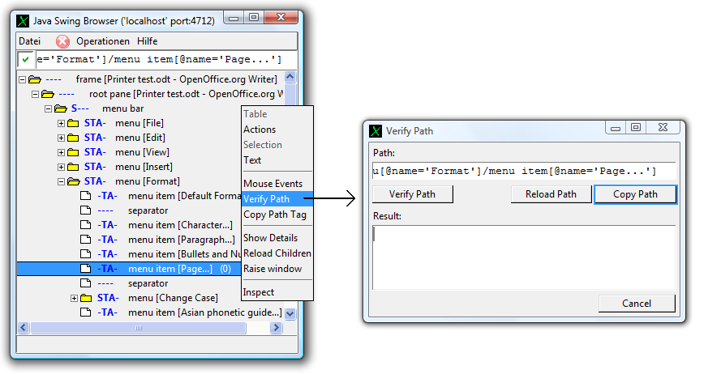Click the document icon beside menu item [Paragraph...]
721x374 pixels.
tap(86, 240)
